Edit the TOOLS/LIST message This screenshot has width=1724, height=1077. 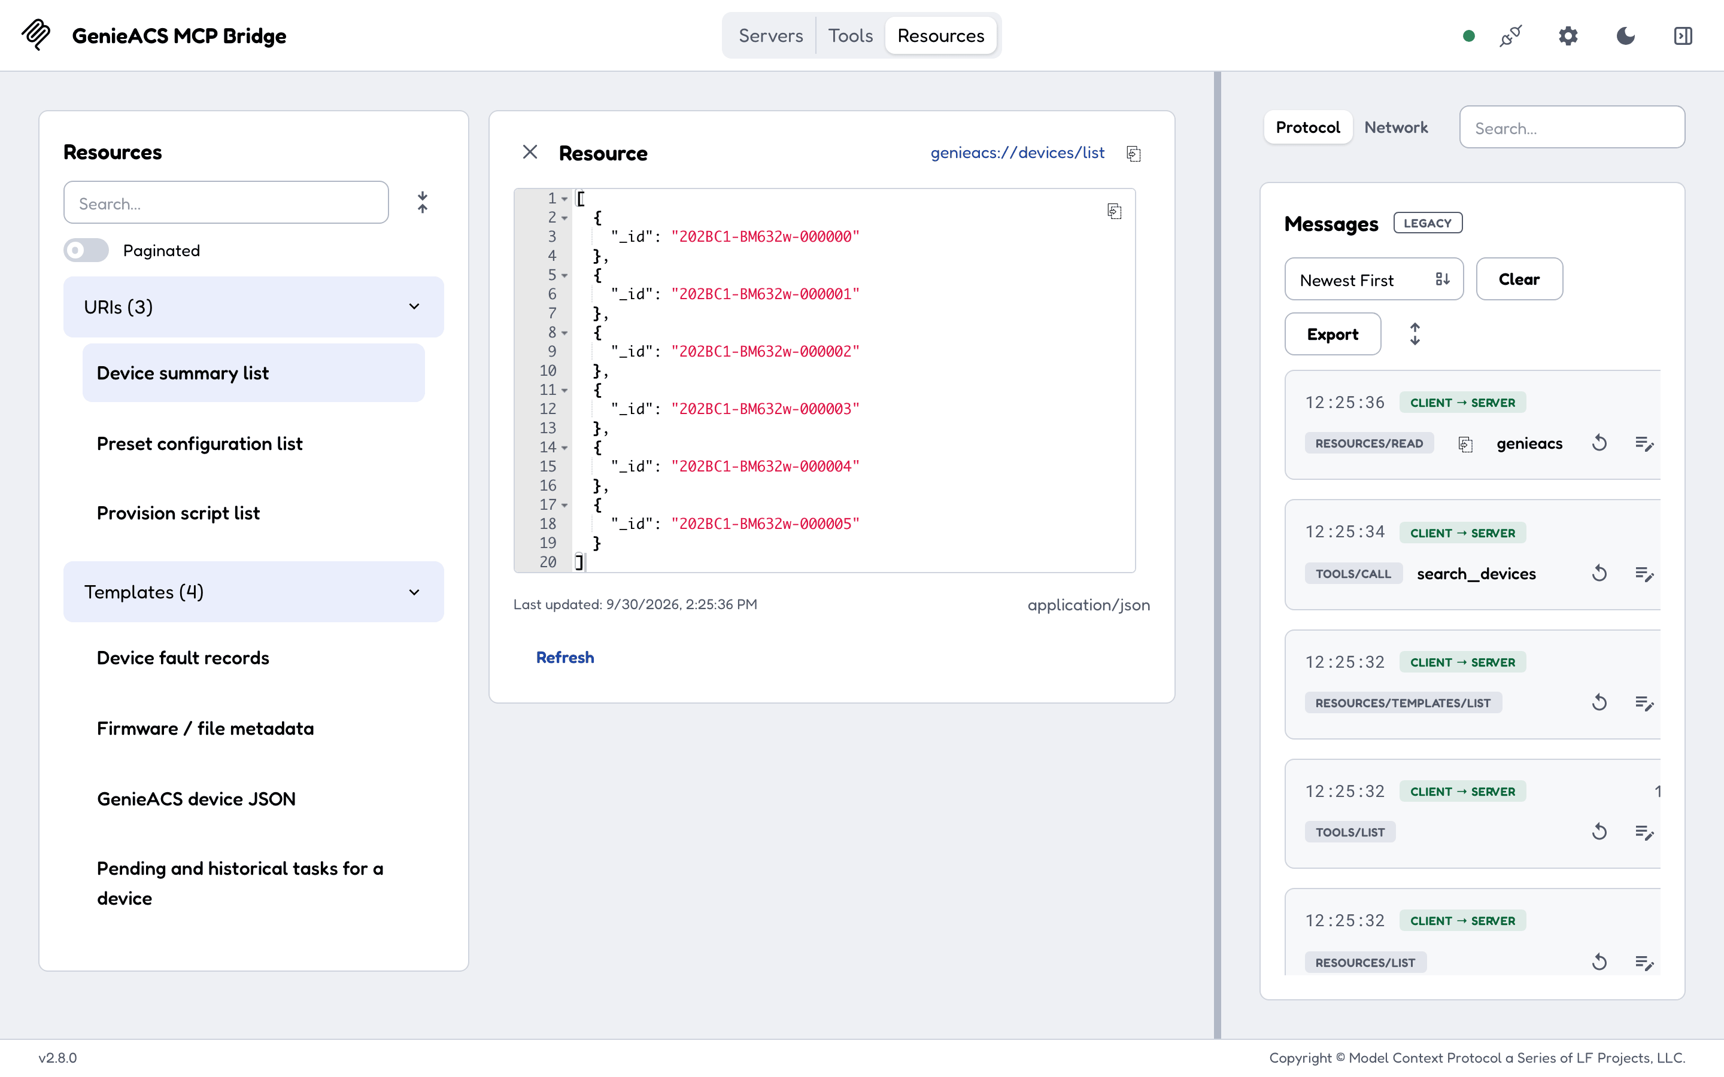(1644, 833)
